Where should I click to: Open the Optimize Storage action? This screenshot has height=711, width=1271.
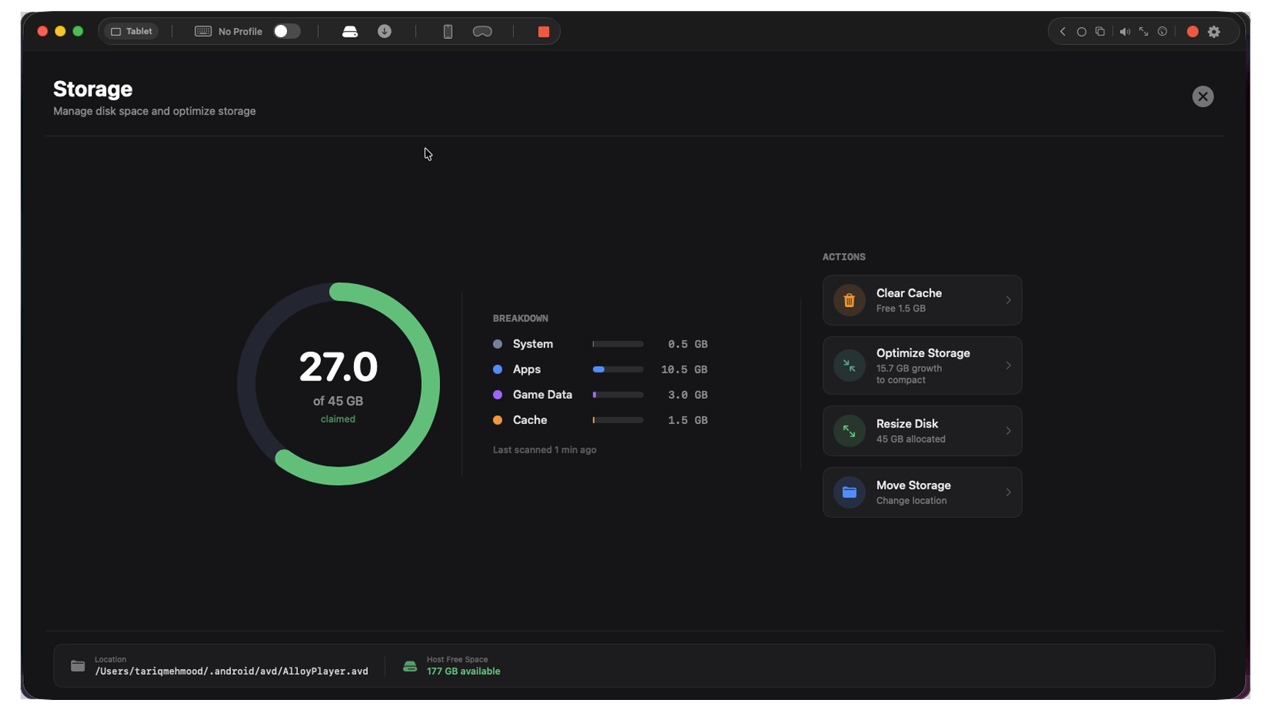(x=922, y=366)
